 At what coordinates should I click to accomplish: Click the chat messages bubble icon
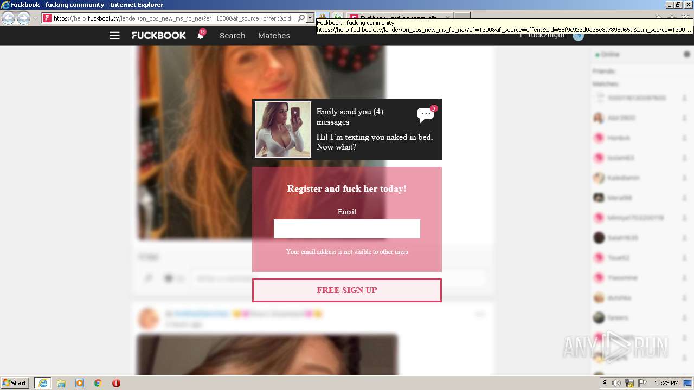point(426,114)
